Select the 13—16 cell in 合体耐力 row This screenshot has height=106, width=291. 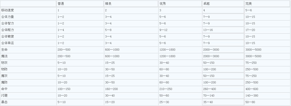pyautogui.click(x=208, y=30)
